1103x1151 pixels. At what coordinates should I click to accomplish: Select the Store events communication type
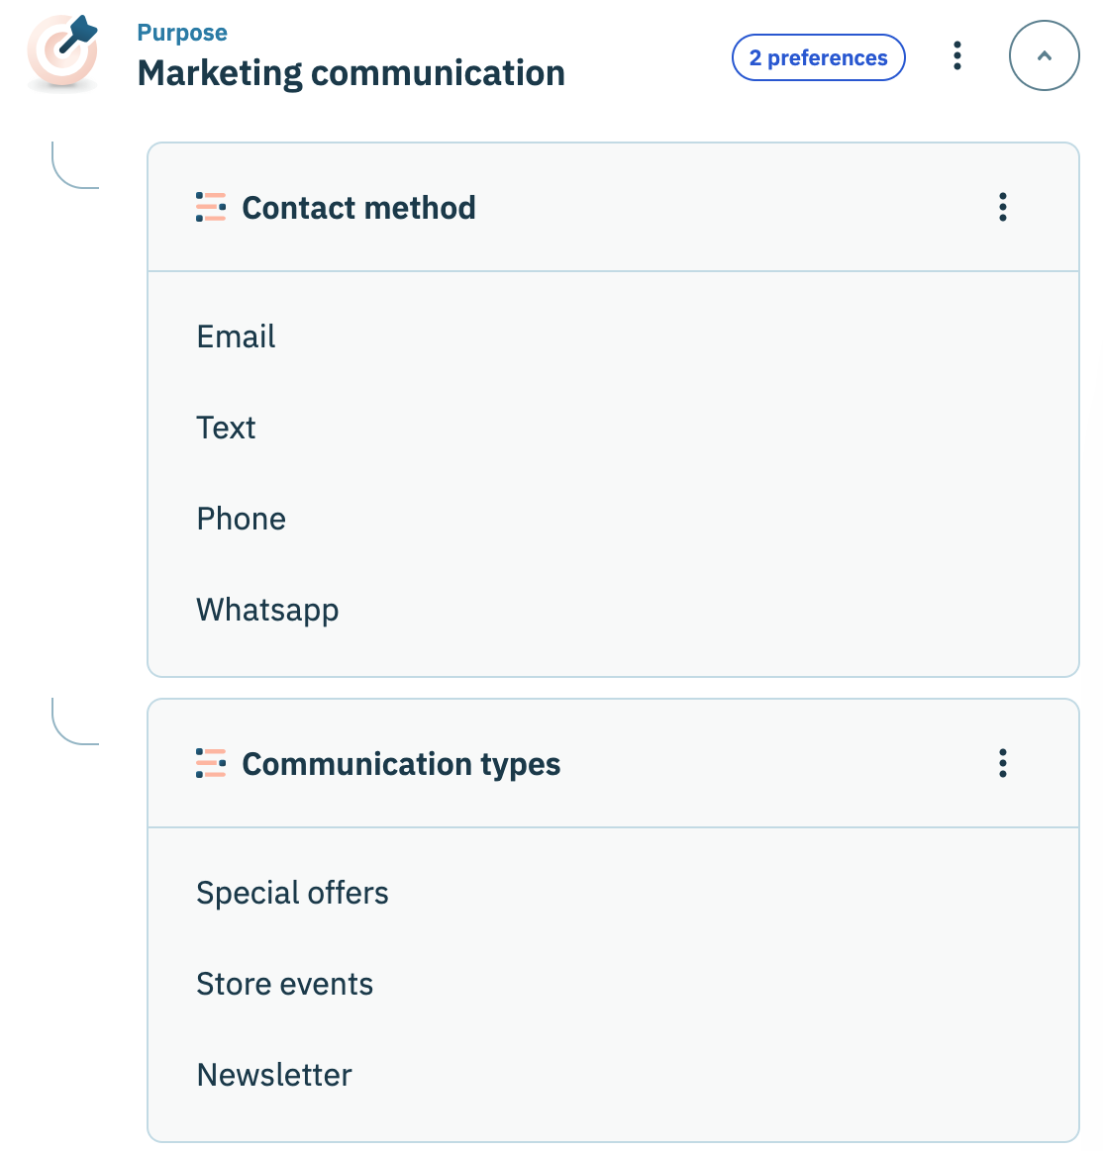pyautogui.click(x=284, y=984)
